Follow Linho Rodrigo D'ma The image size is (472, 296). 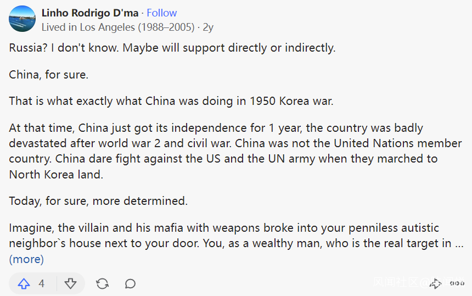161,13
